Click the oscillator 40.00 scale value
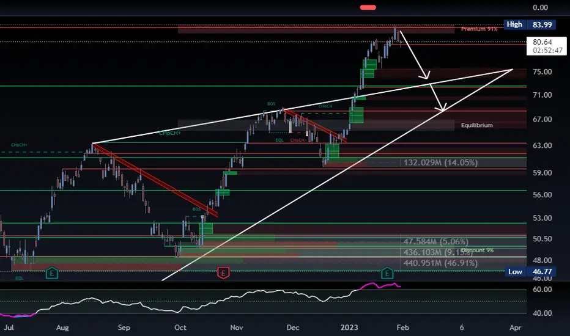Image resolution: width=570 pixels, height=336 pixels. pyautogui.click(x=542, y=313)
